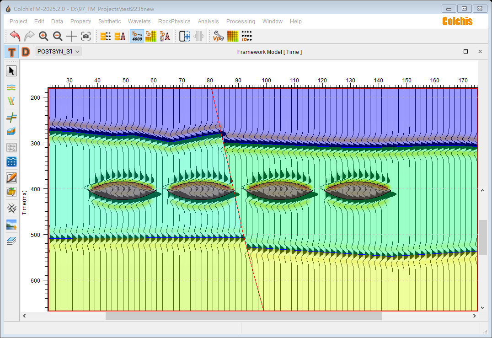Close the Framework Model panel
The width and height of the screenshot is (492, 338).
(480, 52)
